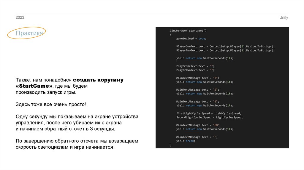The width and height of the screenshot is (304, 170).
Task: Click the '2023' header label
Action: point(20,17)
